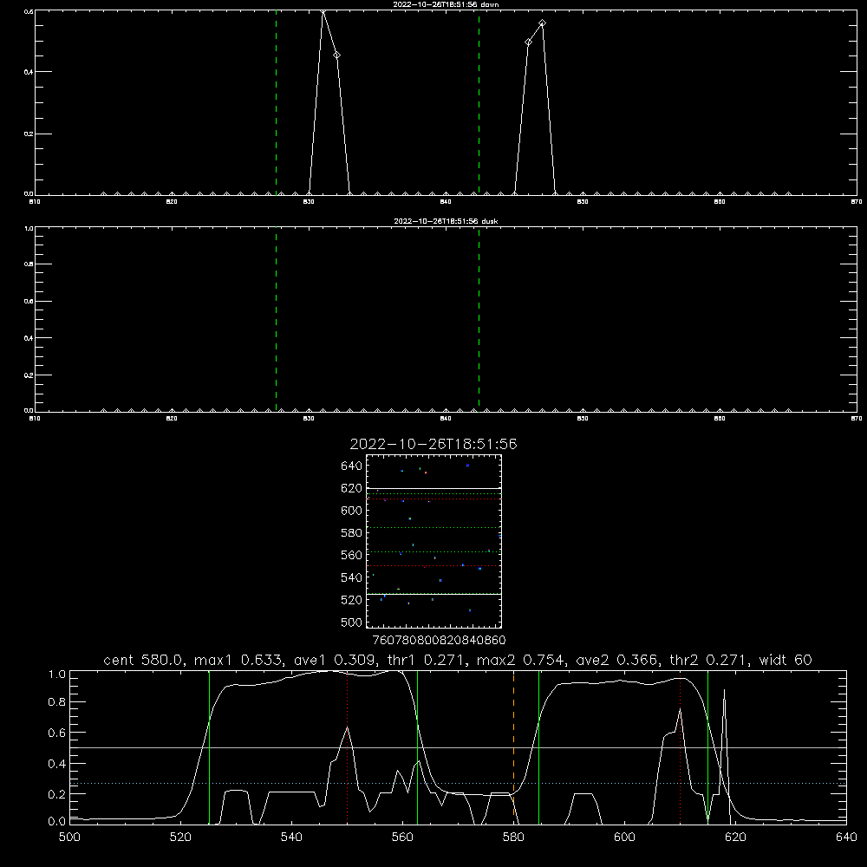Click the scatter plot x-axis labels 760 to 860
The image size is (867, 867).
[440, 641]
